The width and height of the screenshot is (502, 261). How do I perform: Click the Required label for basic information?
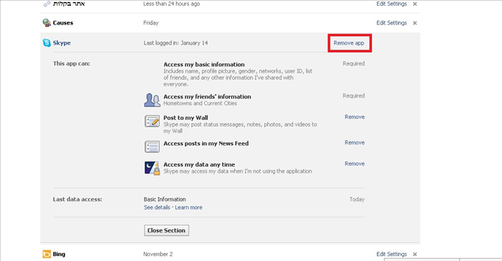[354, 64]
